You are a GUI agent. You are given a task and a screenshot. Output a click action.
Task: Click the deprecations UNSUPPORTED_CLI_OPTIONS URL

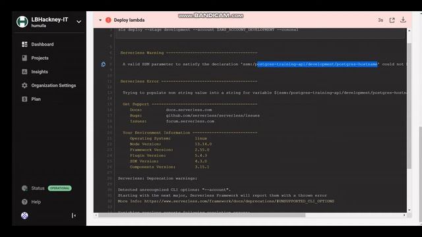point(239,201)
